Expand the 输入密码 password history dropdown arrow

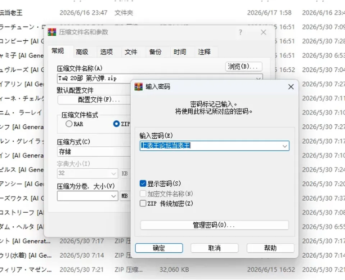tap(285, 146)
